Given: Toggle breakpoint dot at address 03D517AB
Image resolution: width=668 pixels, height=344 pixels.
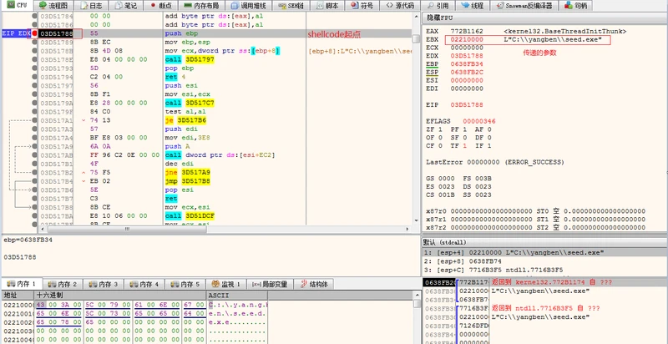Looking at the screenshot, I should coord(34,155).
